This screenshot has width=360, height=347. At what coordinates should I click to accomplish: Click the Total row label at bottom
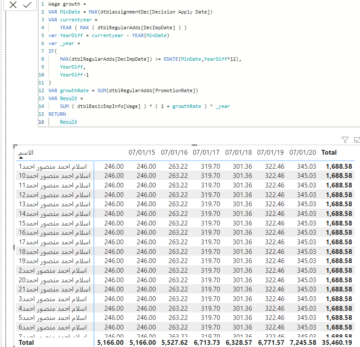pyautogui.click(x=26, y=342)
